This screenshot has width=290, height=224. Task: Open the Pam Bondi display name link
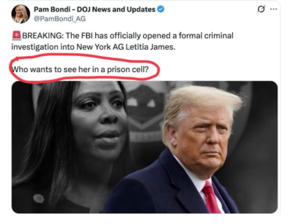pos(94,9)
